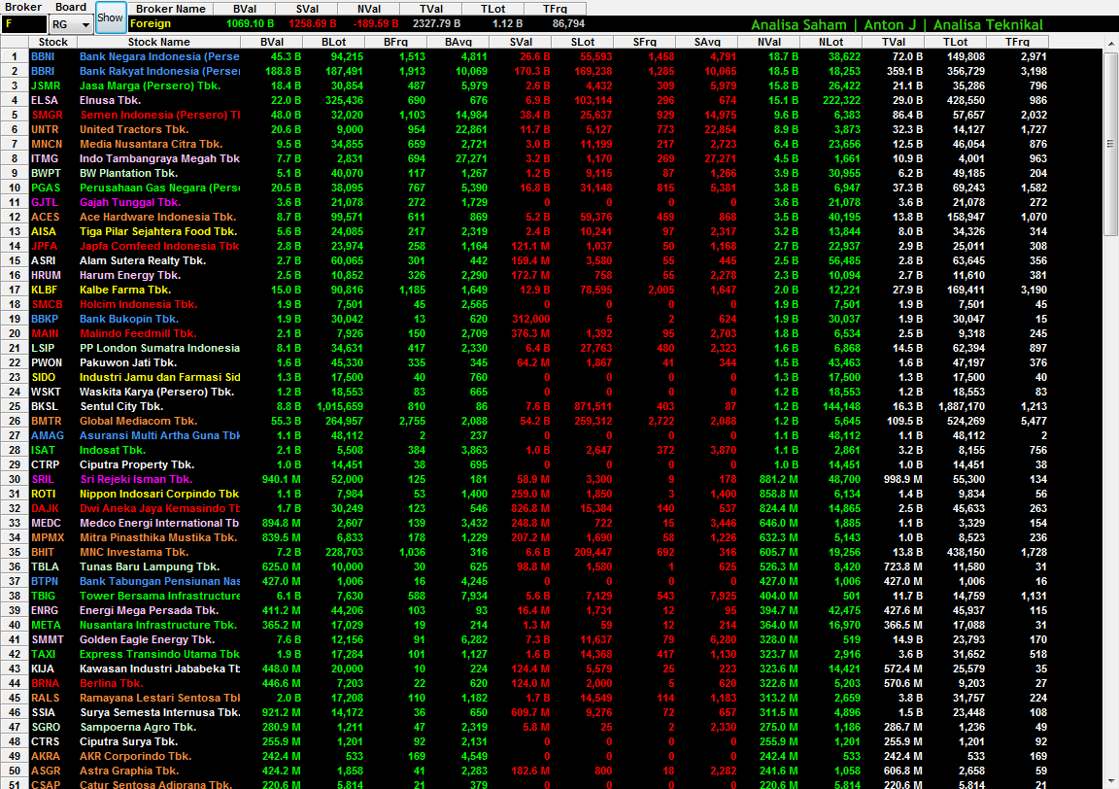Image resolution: width=1119 pixels, height=789 pixels.
Task: Click Ace Hardware Indonesia Tbk. name
Action: point(157,217)
